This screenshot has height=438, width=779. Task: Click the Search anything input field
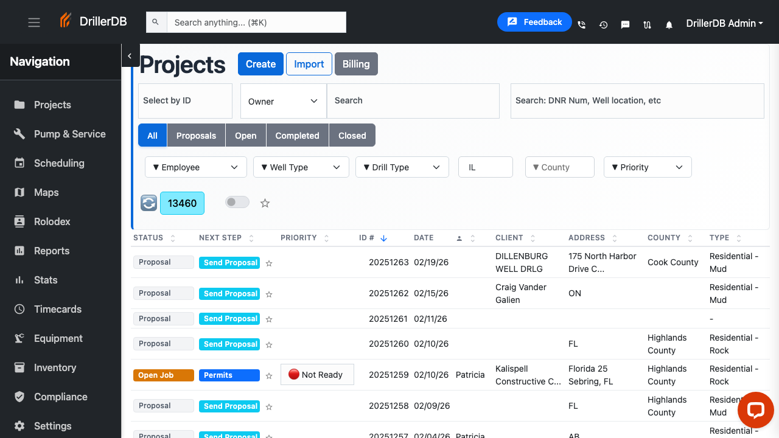click(256, 22)
